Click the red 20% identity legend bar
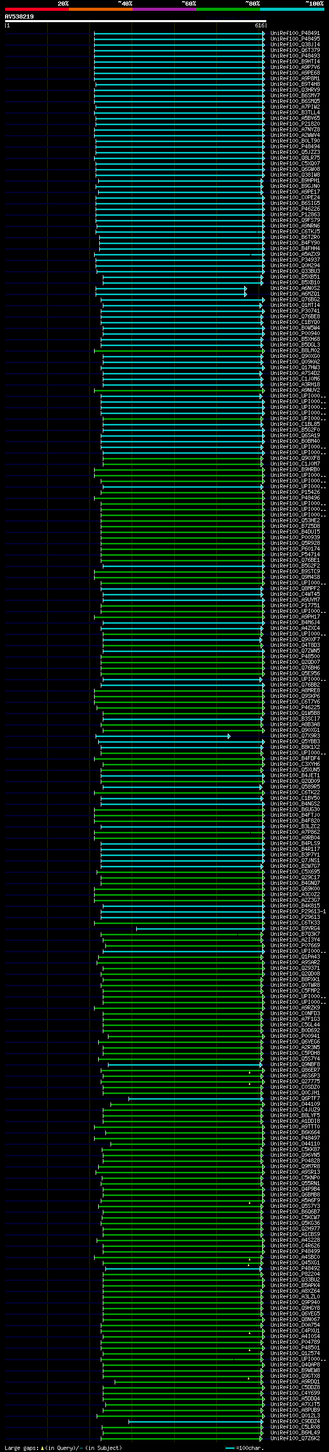This screenshot has width=329, height=1452. coord(36,9)
